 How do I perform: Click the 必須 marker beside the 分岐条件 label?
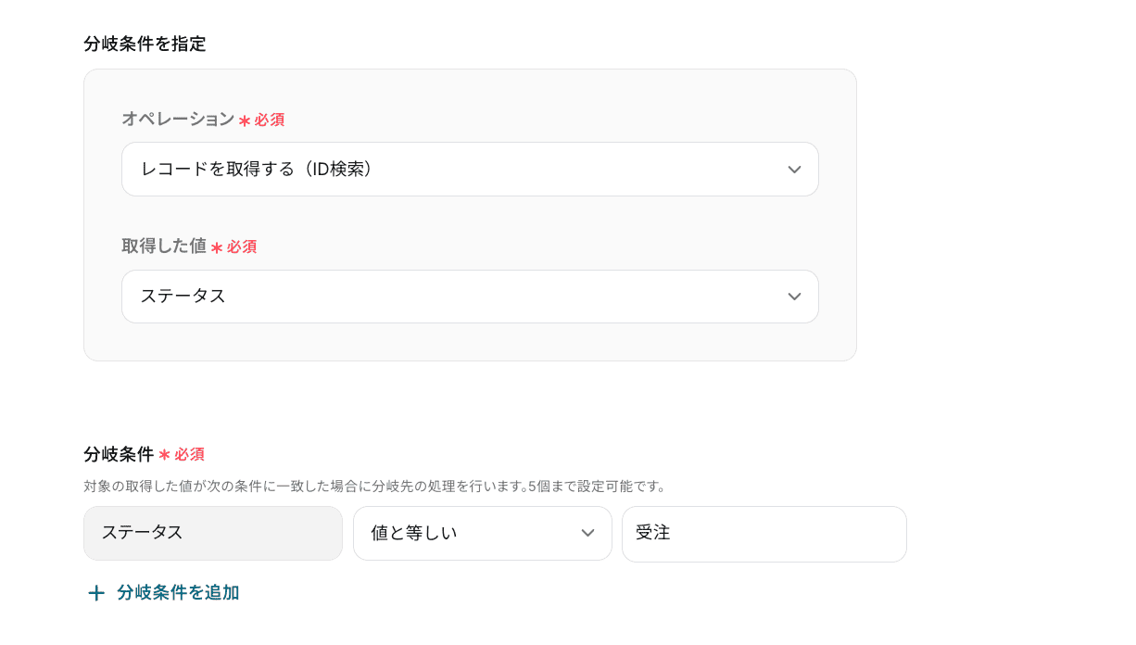click(190, 455)
